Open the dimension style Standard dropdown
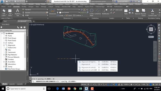Image resolution: width=161 pixels, height=91 pixels. (x=68, y=10)
